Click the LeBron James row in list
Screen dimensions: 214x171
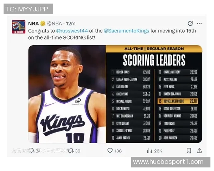click(131, 72)
